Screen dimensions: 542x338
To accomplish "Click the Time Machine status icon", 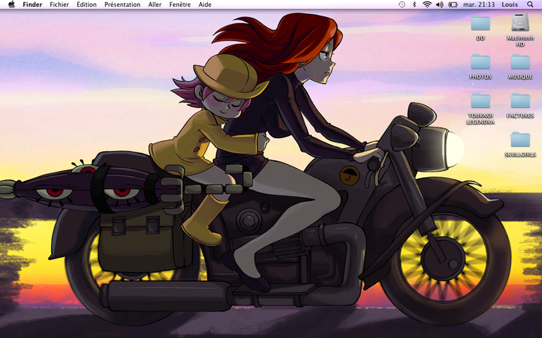I will (x=402, y=4).
